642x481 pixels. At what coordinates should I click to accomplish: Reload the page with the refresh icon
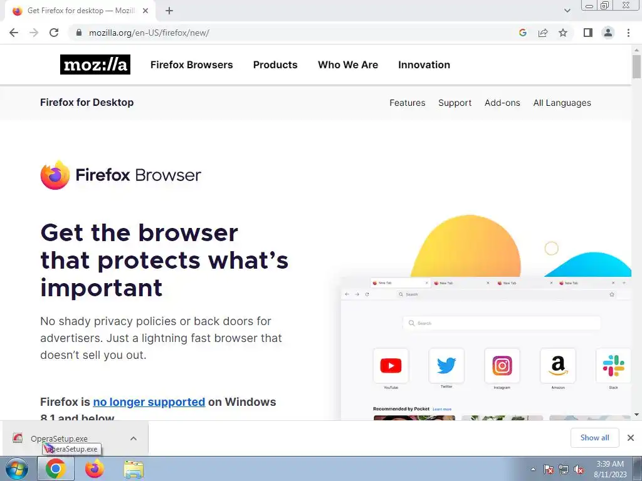tap(54, 33)
